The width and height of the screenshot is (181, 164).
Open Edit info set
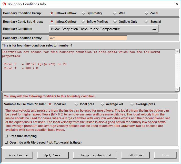[136, 155]
